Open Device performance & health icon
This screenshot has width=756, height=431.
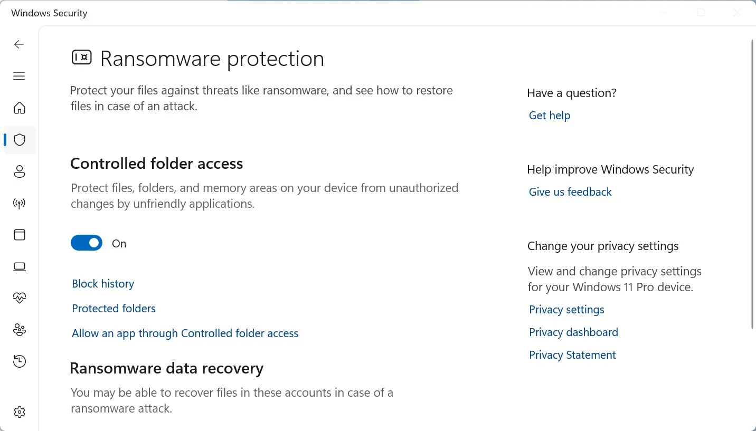(19, 298)
